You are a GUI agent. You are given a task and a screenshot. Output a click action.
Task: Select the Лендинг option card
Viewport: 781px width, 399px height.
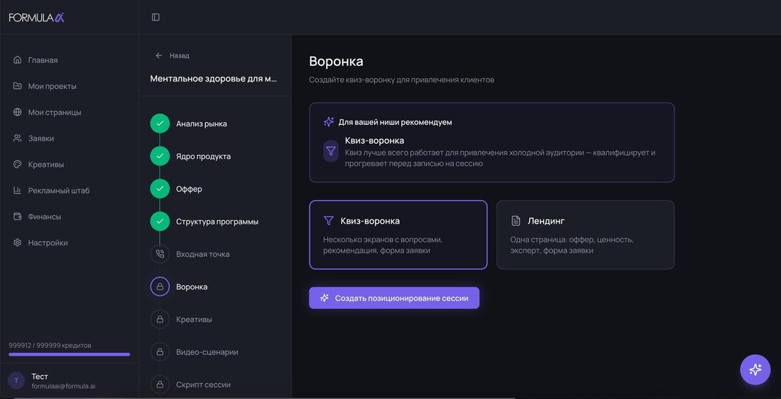coord(585,234)
